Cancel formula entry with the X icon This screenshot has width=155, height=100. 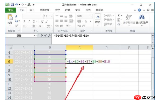[42, 35]
